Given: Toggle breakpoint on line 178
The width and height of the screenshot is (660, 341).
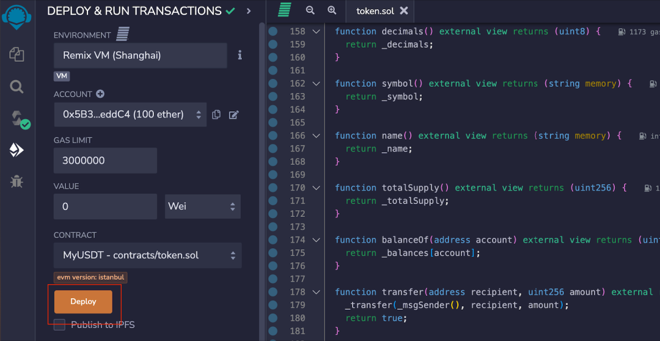Looking at the screenshot, I should [x=273, y=291].
